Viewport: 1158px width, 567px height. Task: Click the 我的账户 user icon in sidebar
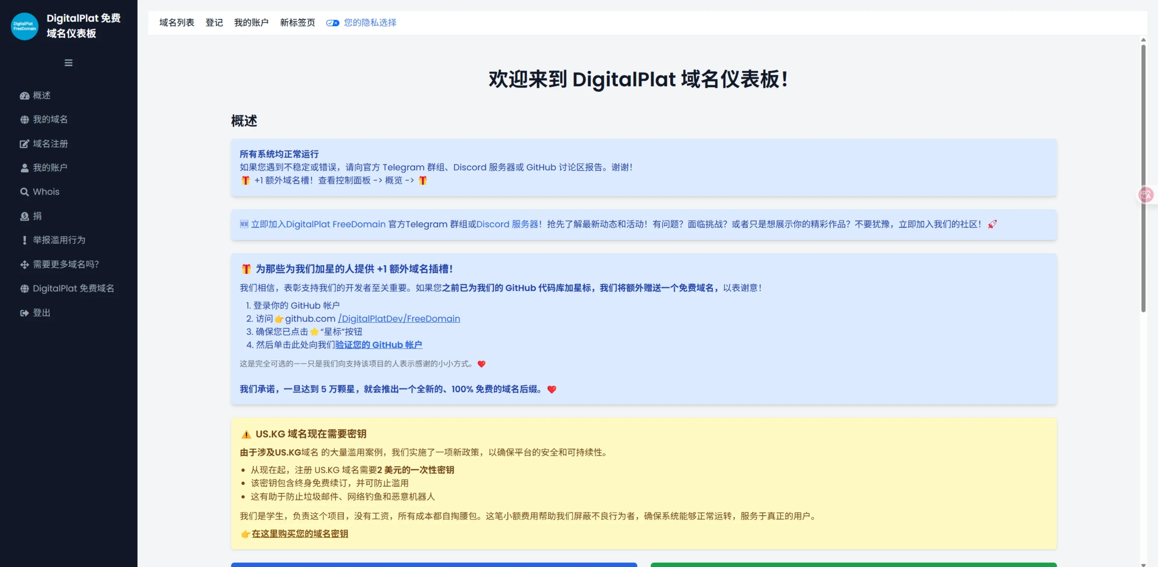point(24,168)
